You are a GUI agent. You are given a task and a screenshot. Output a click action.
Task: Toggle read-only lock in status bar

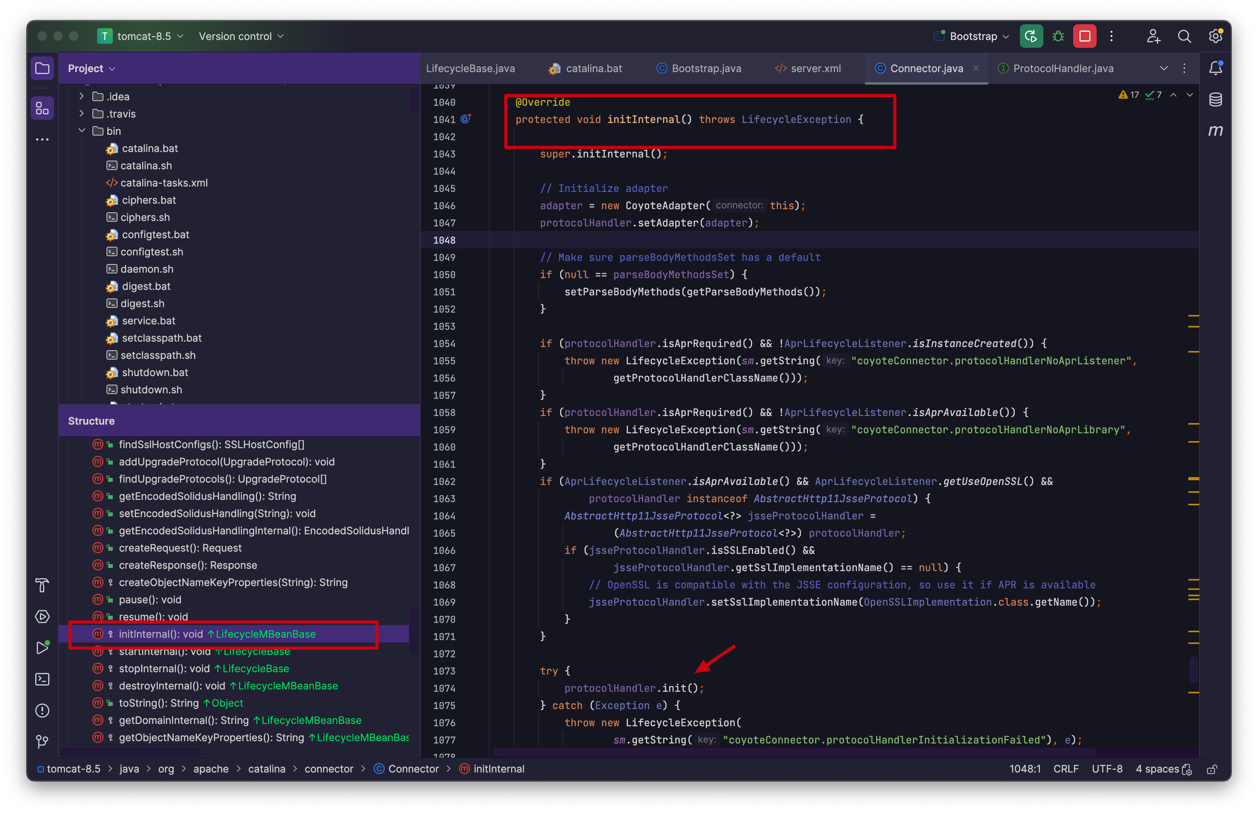[1212, 770]
